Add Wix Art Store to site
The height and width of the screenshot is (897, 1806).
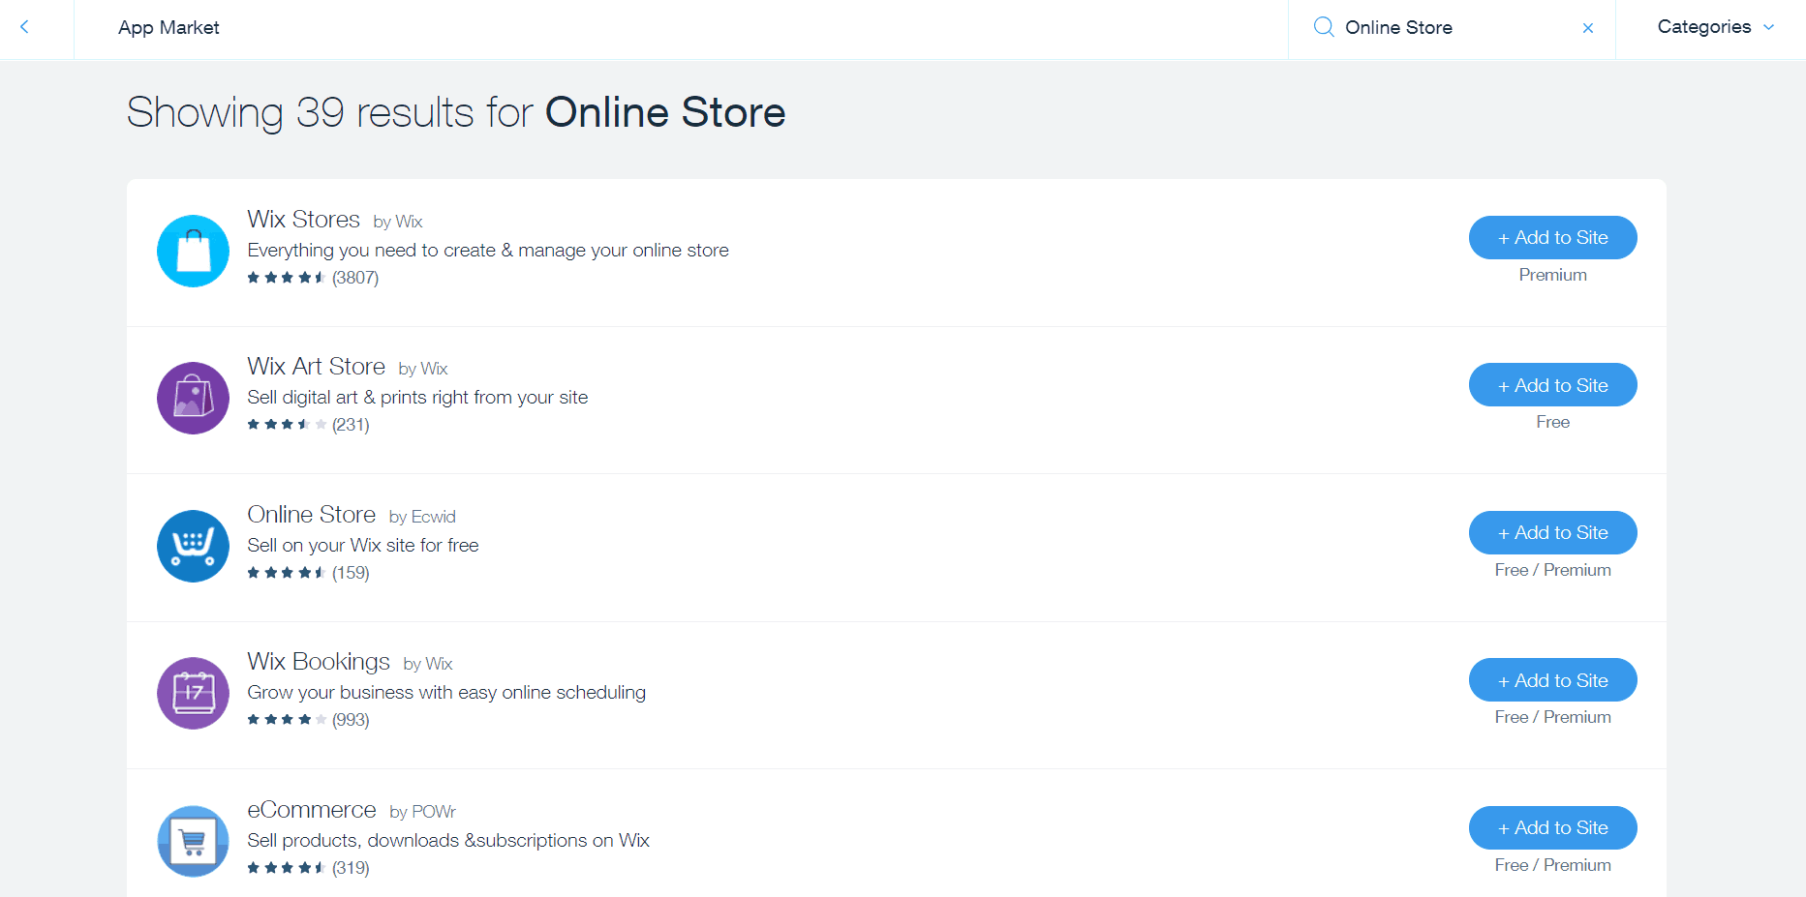point(1552,385)
